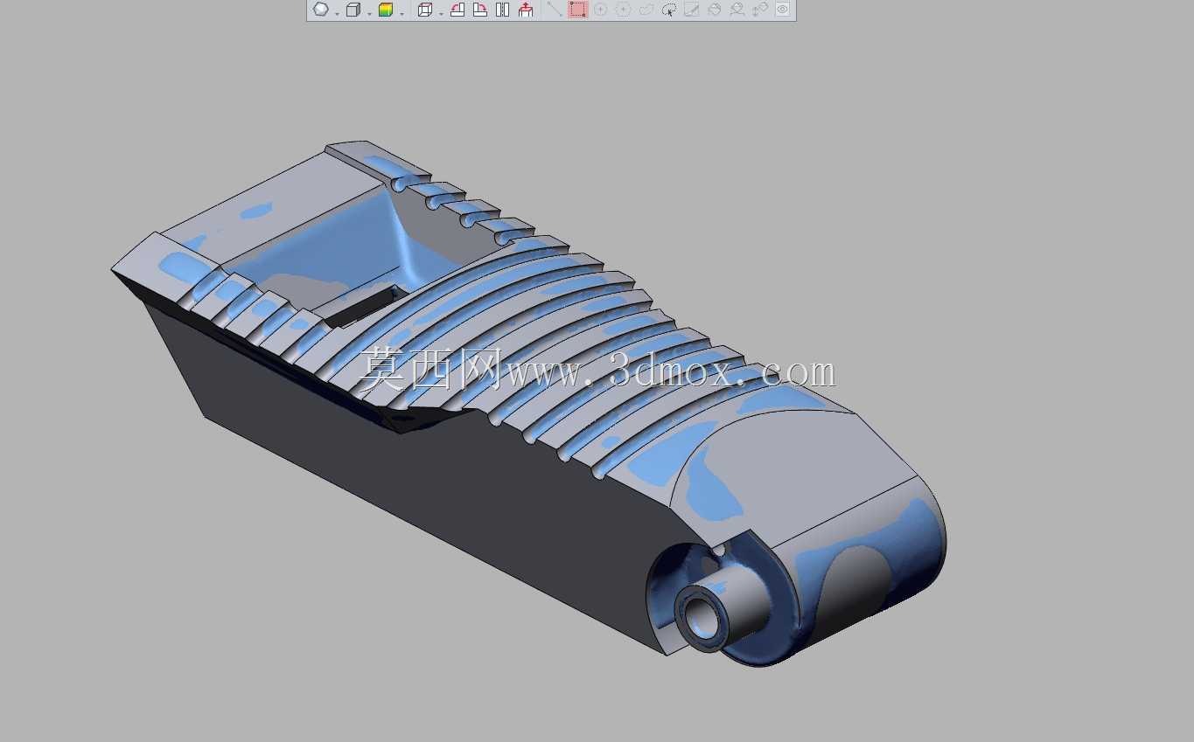
Task: Click the gray cube display icon
Action: click(353, 10)
